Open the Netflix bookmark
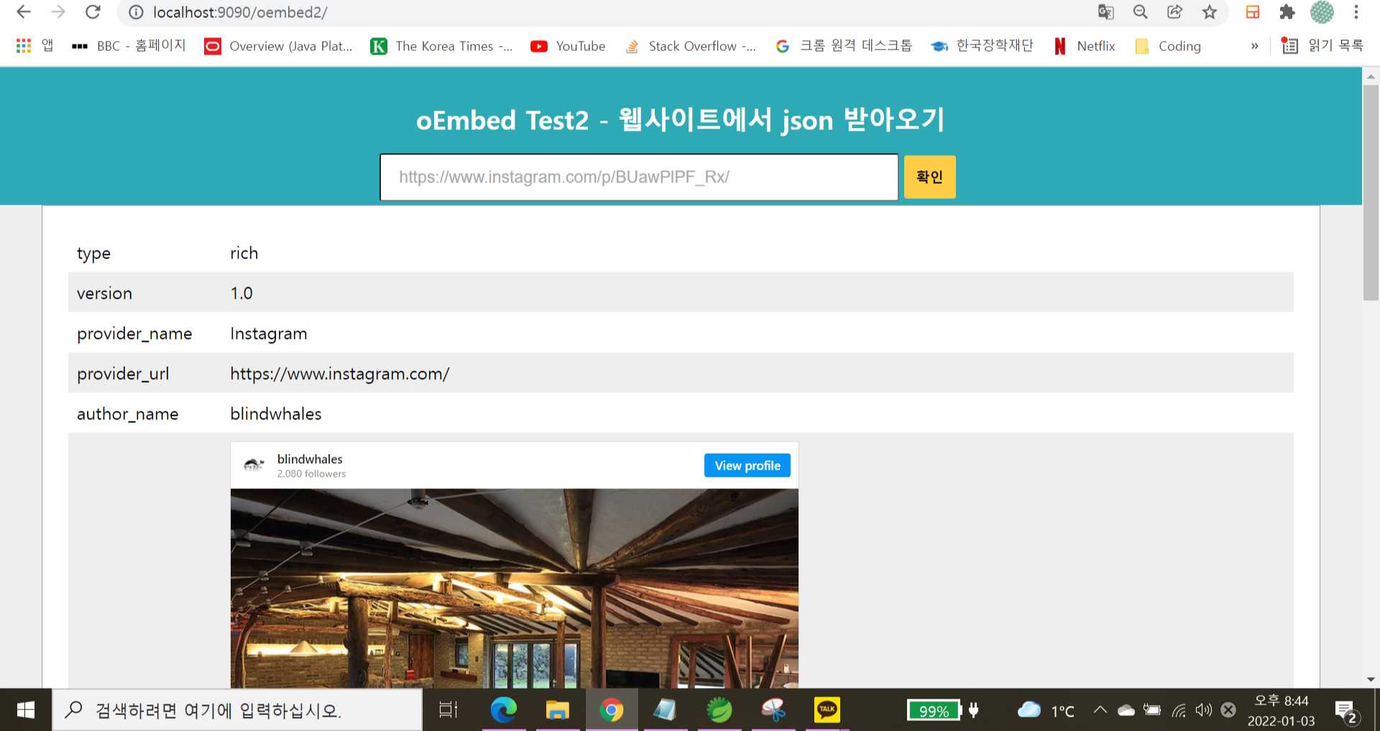The image size is (1380, 731). coord(1085,46)
